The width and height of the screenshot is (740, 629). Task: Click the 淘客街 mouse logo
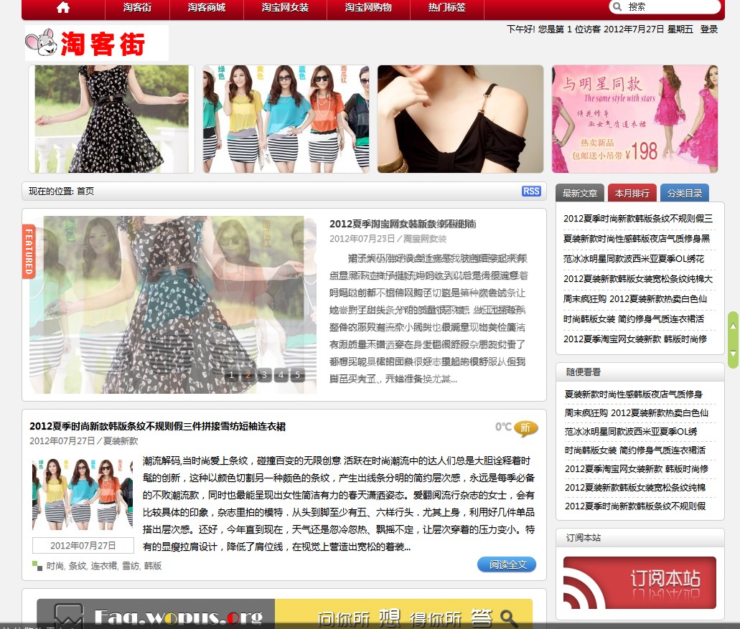coord(97,43)
